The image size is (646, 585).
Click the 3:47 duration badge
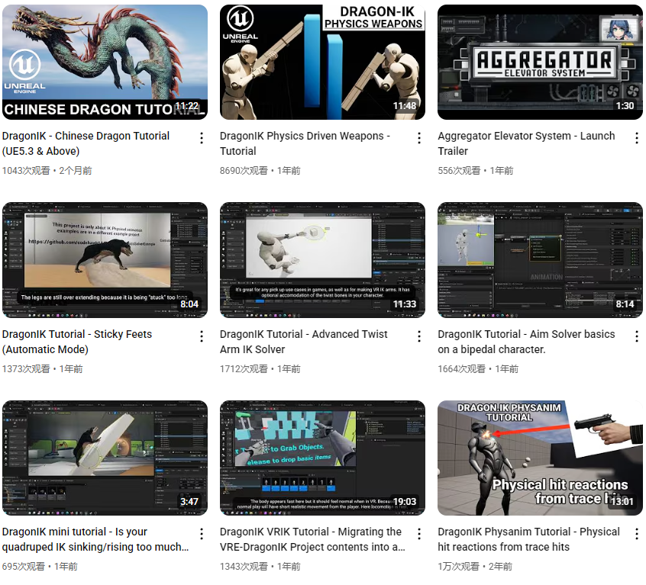click(x=189, y=502)
